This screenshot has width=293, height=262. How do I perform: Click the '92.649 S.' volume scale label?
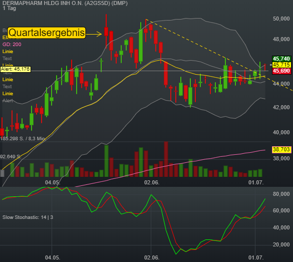(11, 157)
